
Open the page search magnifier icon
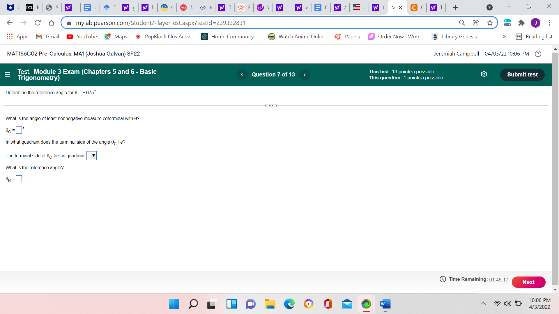point(462,23)
